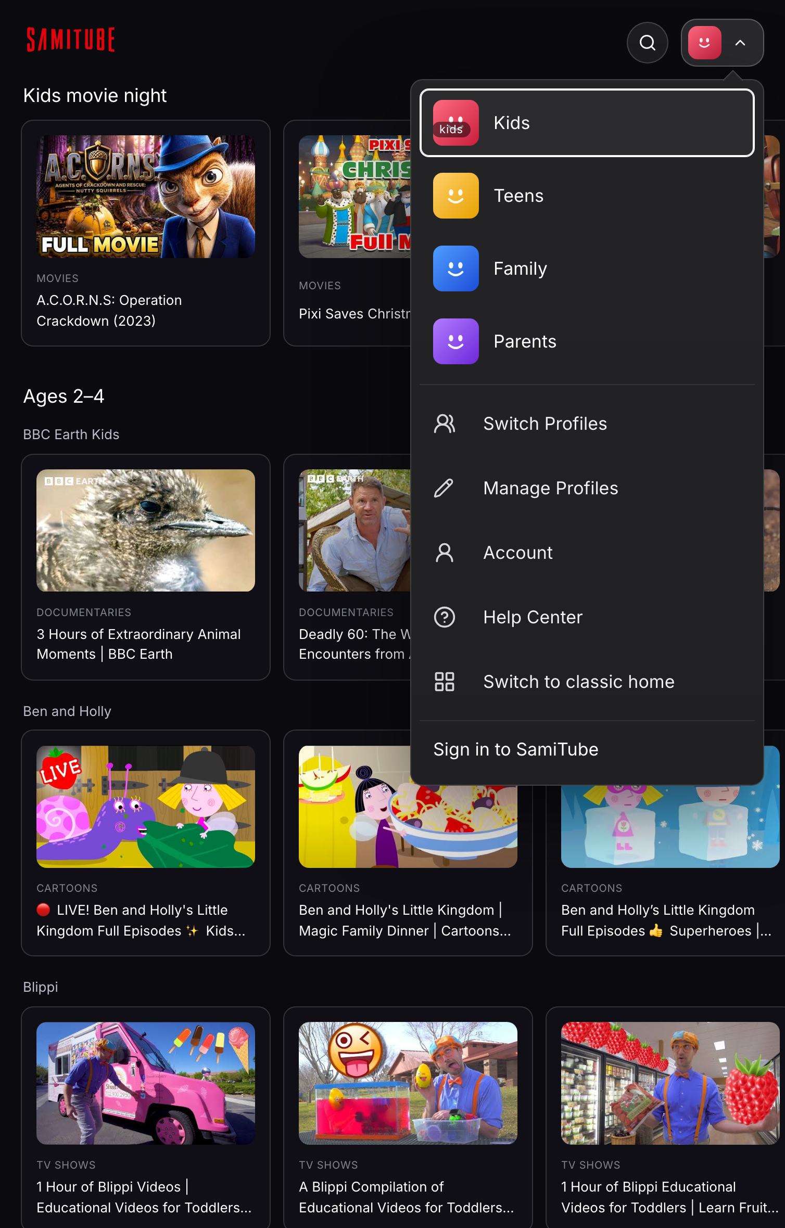Click 1 Hour of Blippi Videos title
Viewport: 785px width, 1228px height.
click(144, 1197)
